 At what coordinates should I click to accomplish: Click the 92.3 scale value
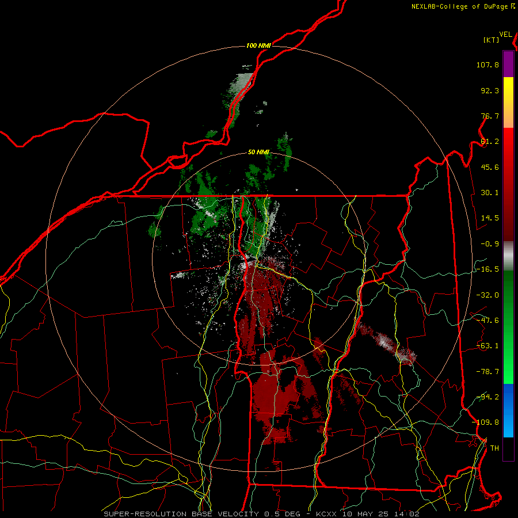click(x=490, y=90)
